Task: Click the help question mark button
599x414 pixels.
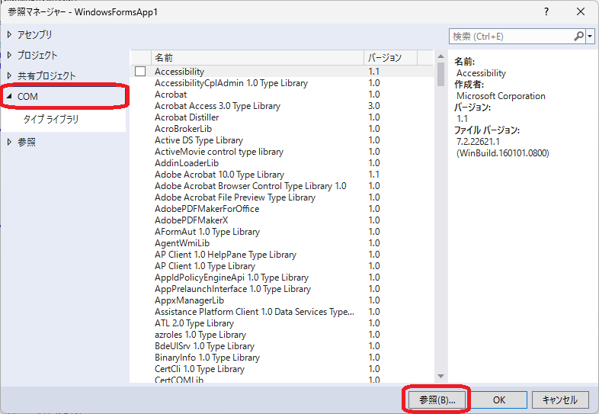Action: tap(546, 12)
